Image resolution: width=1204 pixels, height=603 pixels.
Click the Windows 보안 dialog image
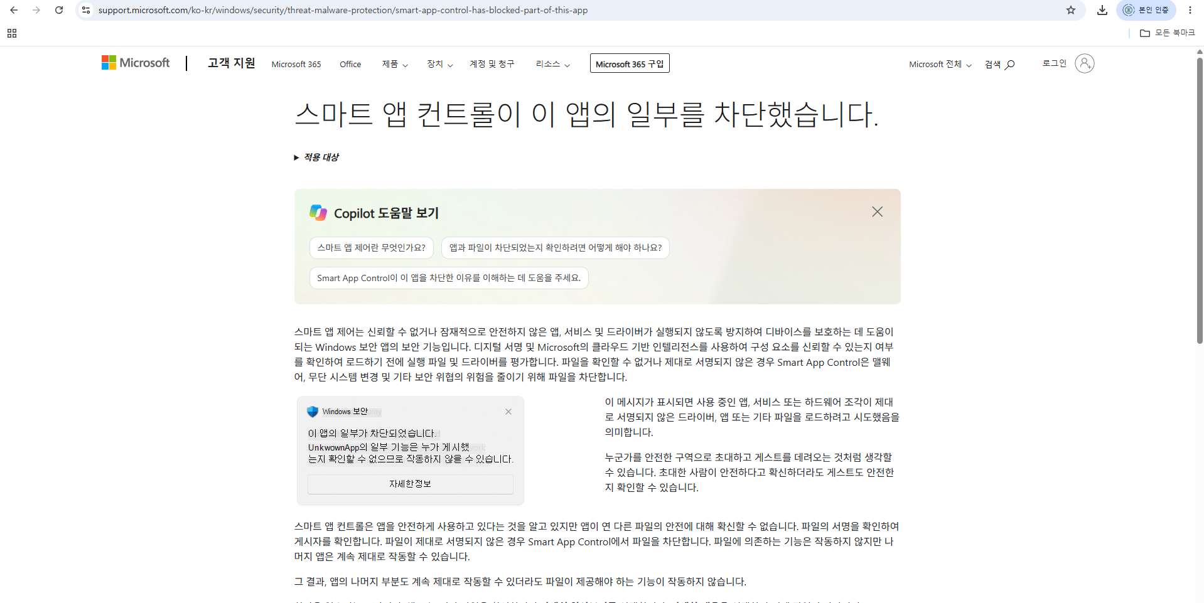pyautogui.click(x=411, y=451)
